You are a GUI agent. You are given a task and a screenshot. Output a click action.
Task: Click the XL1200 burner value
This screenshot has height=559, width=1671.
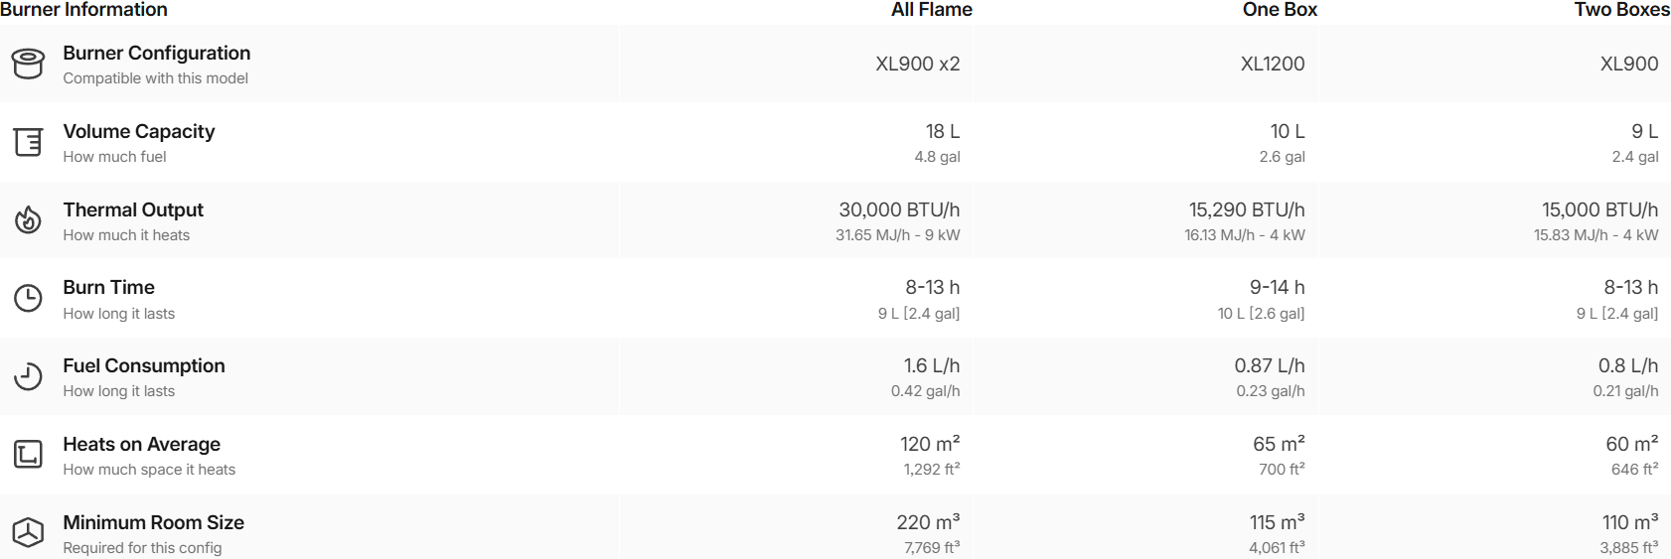pos(1272,64)
